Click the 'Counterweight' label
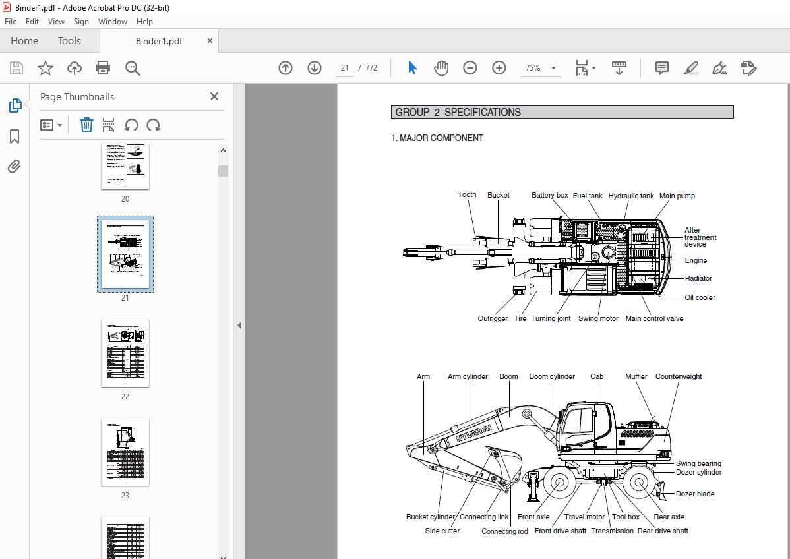The height and width of the screenshot is (559, 790). click(x=678, y=376)
